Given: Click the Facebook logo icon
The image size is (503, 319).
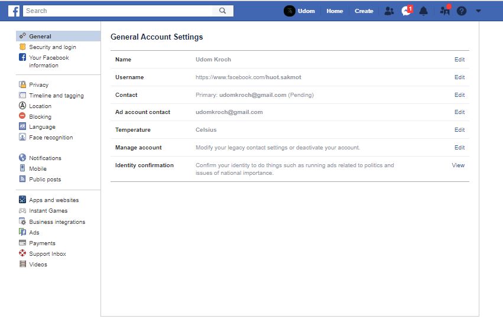Looking at the screenshot, I should (x=14, y=11).
